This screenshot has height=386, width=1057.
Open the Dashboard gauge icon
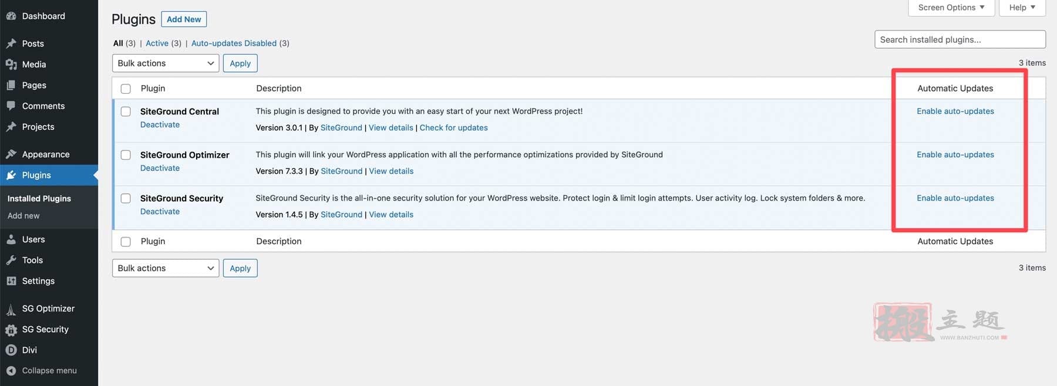[11, 16]
